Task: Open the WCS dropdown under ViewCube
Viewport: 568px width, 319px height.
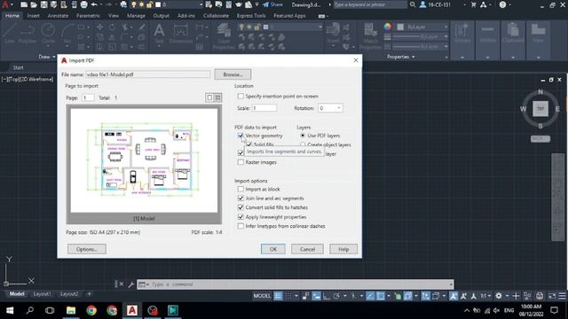Action: [540, 139]
